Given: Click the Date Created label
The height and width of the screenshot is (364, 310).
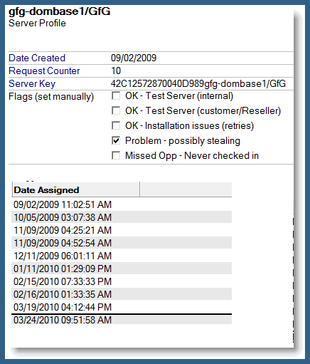Looking at the screenshot, I should (x=37, y=58).
